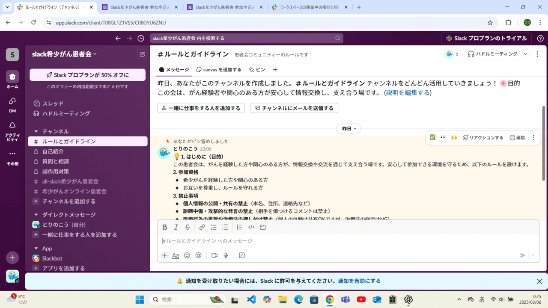Screen dimensions: 548x308
Task: Toggle bold formatting in composer
Action: point(164,227)
